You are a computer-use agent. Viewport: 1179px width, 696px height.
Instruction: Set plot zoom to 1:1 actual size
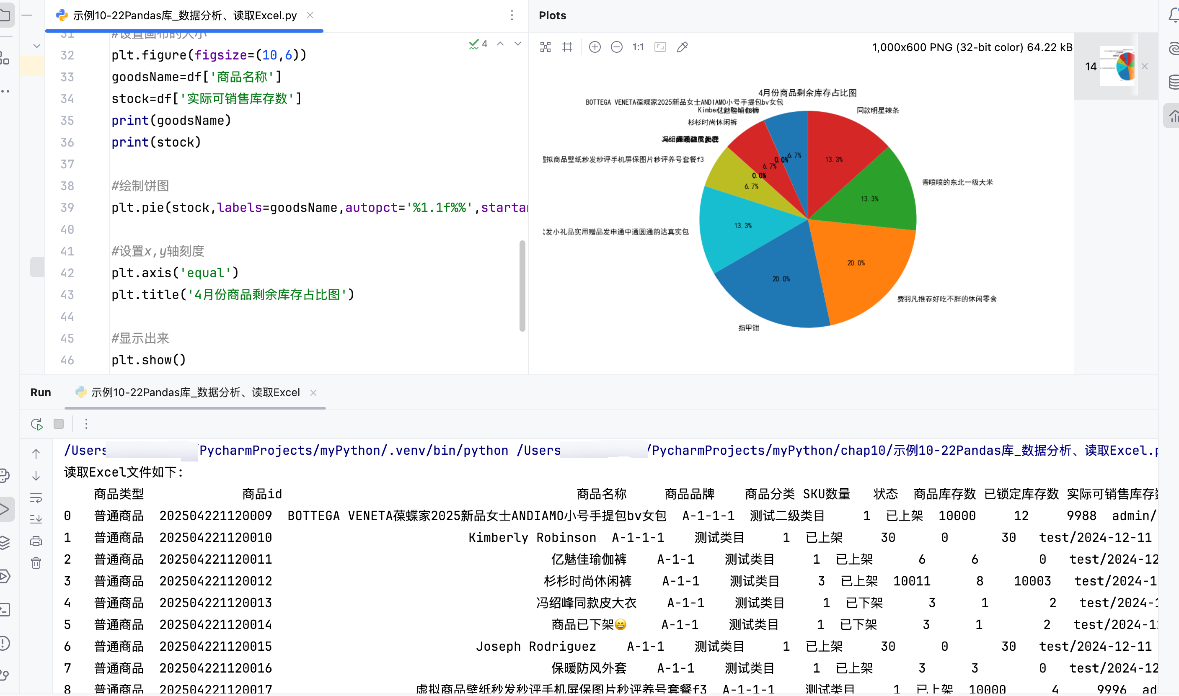click(x=638, y=47)
